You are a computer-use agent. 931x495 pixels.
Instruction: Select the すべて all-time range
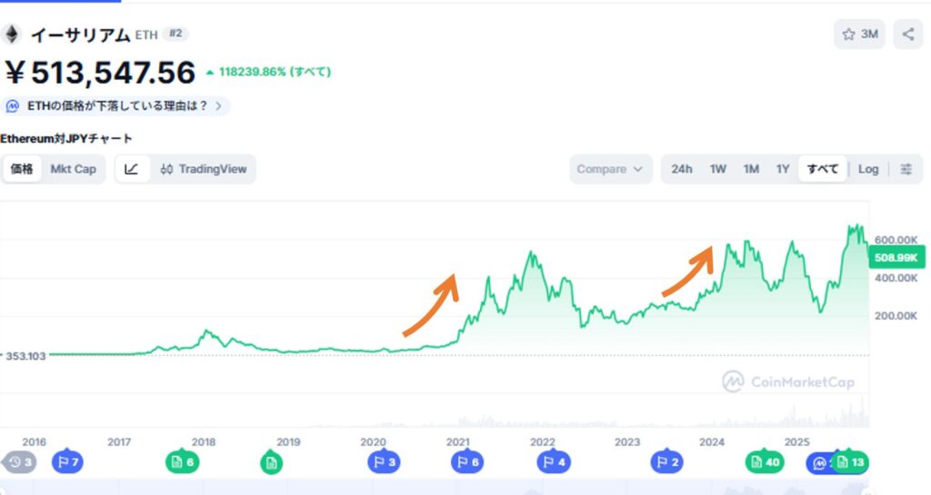point(823,169)
